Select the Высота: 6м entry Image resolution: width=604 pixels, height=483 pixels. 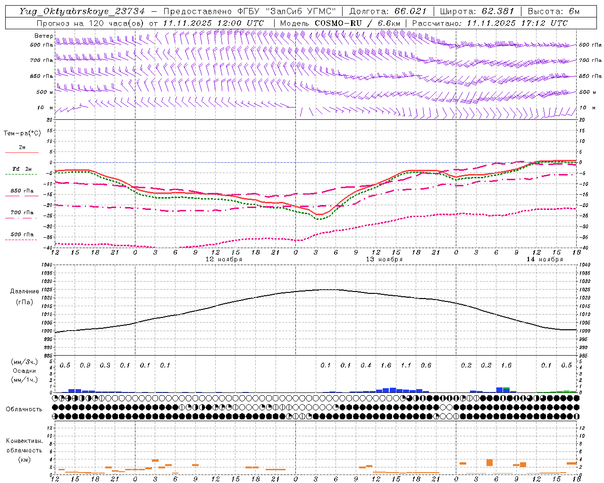coord(554,11)
